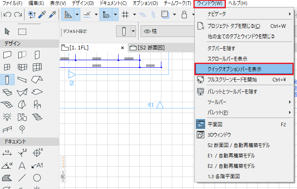Select the Marquee dashed rectangle tool
Viewport: 297px width, 189px height.
pos(22,32)
